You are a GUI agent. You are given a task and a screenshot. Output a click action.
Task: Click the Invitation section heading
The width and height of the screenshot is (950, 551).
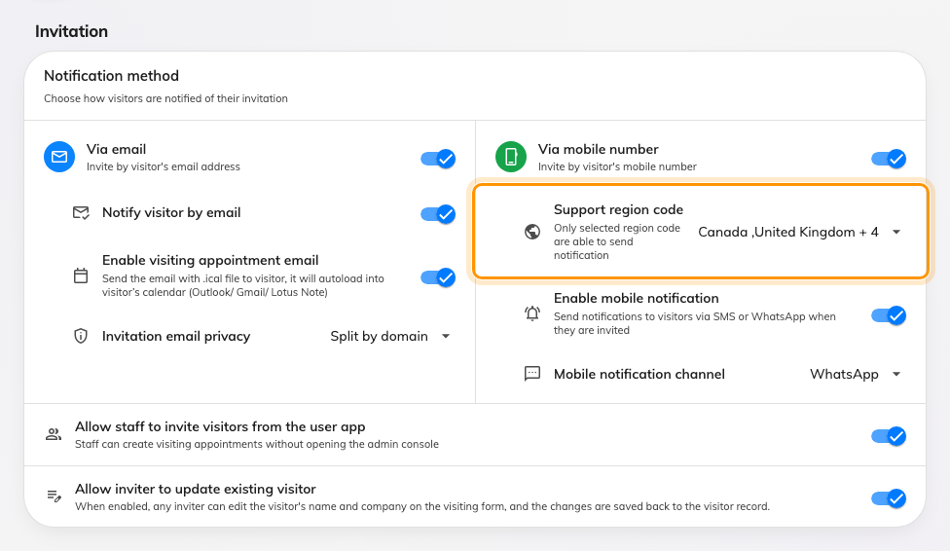click(x=71, y=31)
